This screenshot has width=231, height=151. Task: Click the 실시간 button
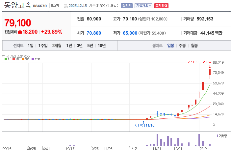(x=127, y=6)
